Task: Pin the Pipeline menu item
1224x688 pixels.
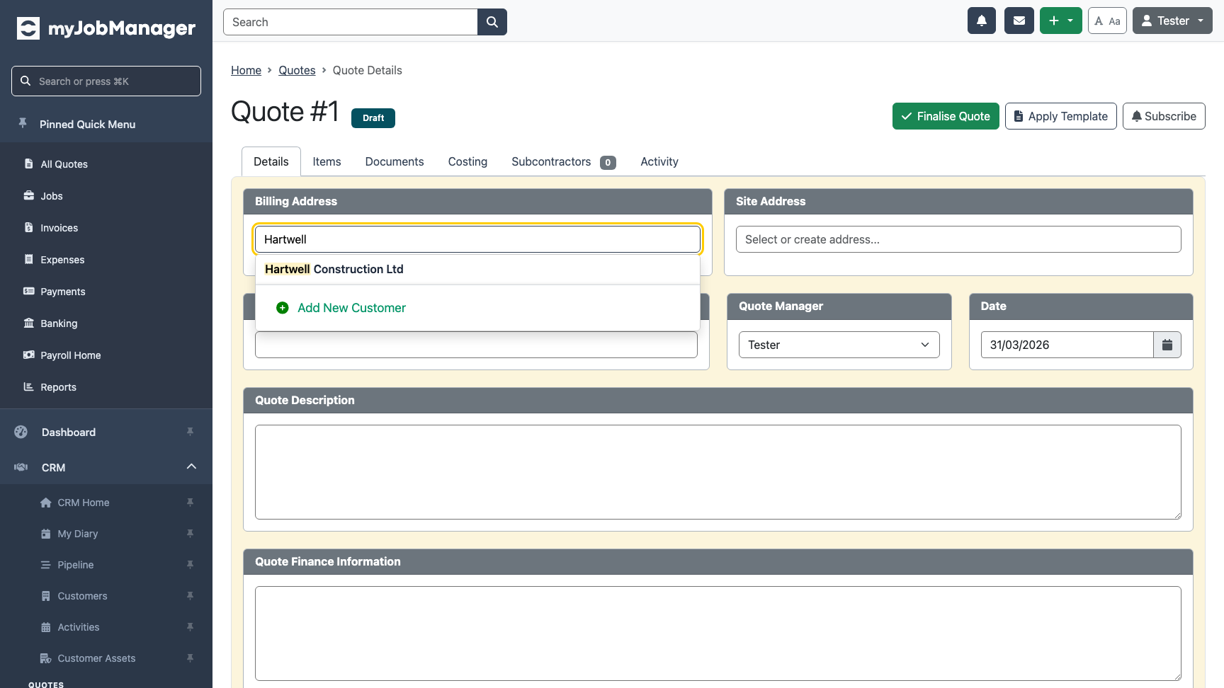Action: pyautogui.click(x=190, y=565)
